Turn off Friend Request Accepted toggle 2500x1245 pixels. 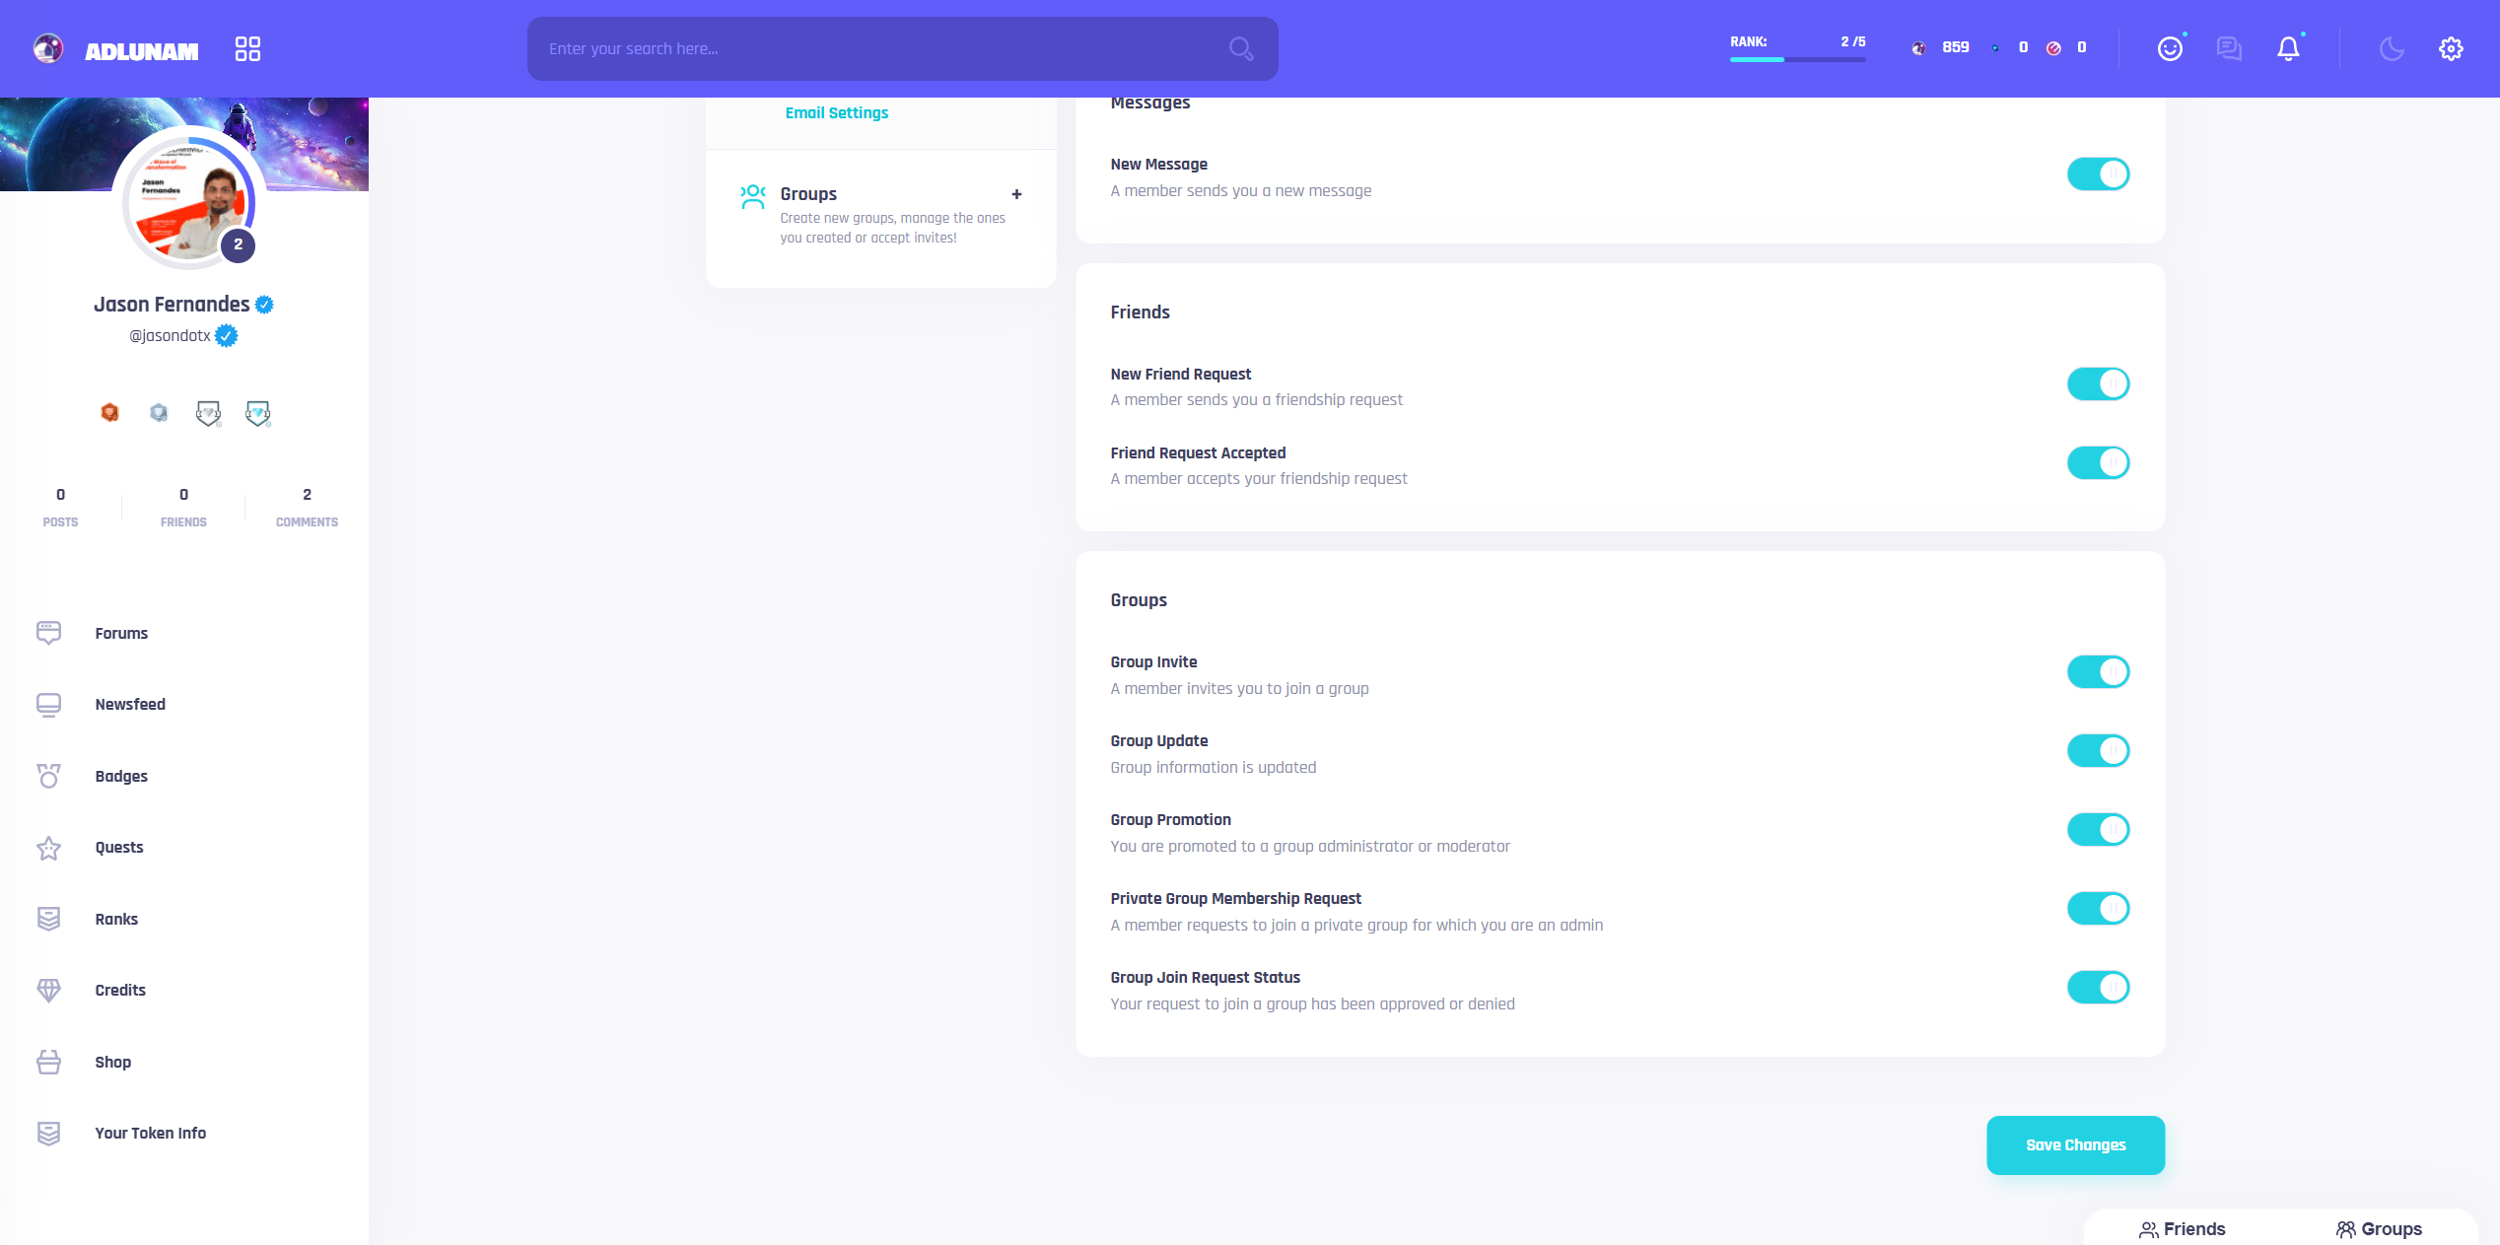point(2098,463)
